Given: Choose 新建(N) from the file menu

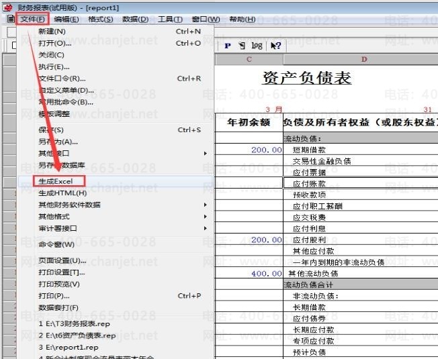Looking at the screenshot, I should coord(116,32).
